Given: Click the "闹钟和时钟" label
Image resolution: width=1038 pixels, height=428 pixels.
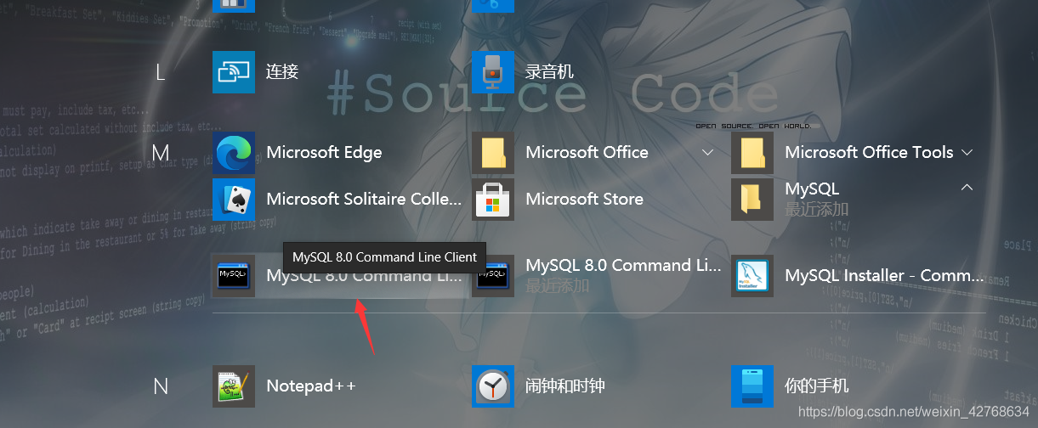Looking at the screenshot, I should (x=565, y=386).
